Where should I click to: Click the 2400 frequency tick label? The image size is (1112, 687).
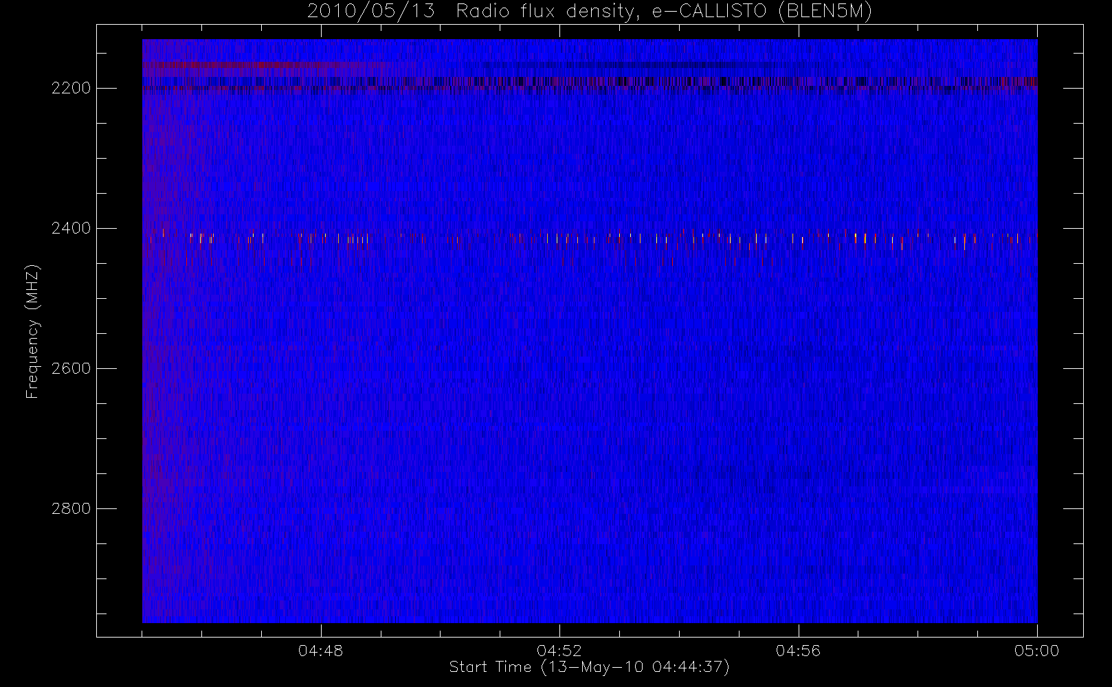click(x=71, y=228)
